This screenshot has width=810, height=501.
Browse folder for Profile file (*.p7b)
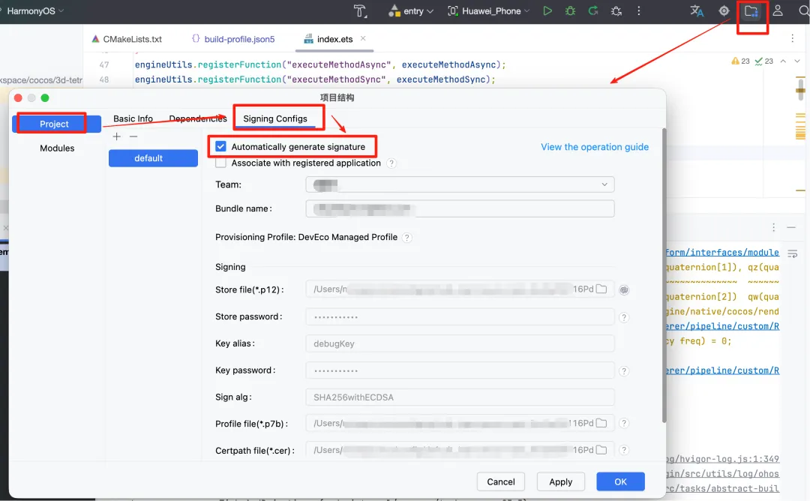601,424
